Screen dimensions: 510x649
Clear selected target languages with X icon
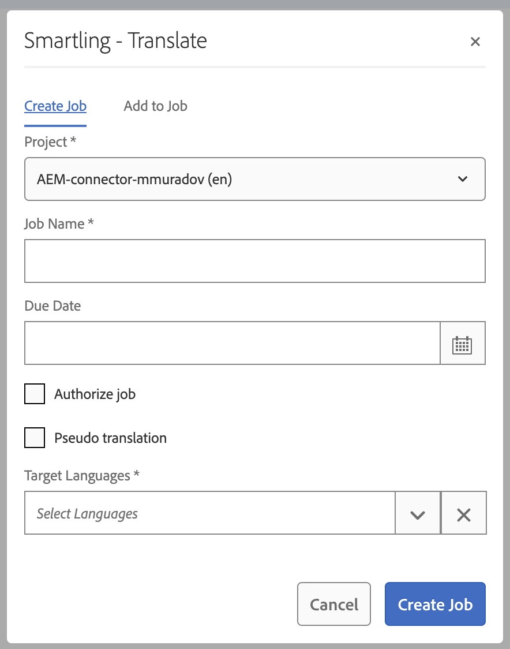pyautogui.click(x=463, y=513)
